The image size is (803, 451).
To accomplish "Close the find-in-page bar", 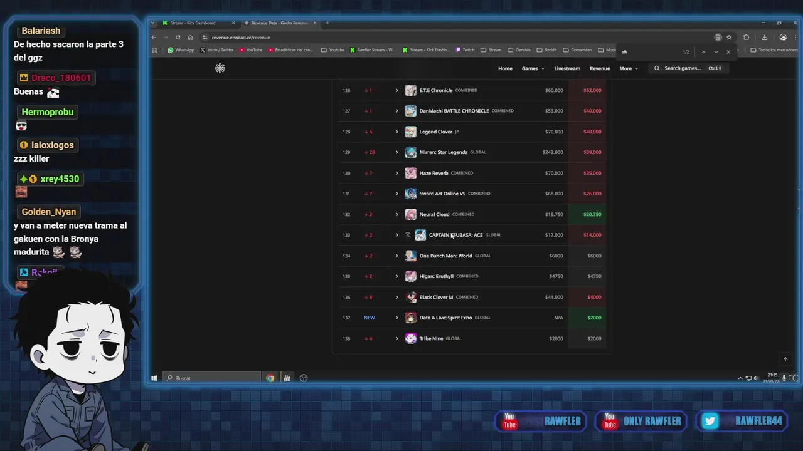I will point(728,52).
